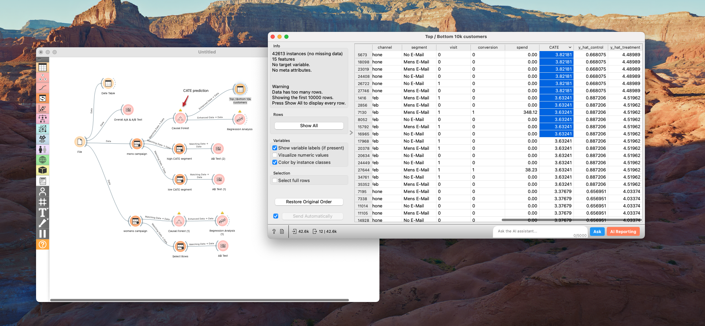Focus the Ask the AI assistant field

(539, 231)
